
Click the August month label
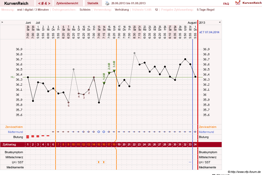[x=192, y=23]
